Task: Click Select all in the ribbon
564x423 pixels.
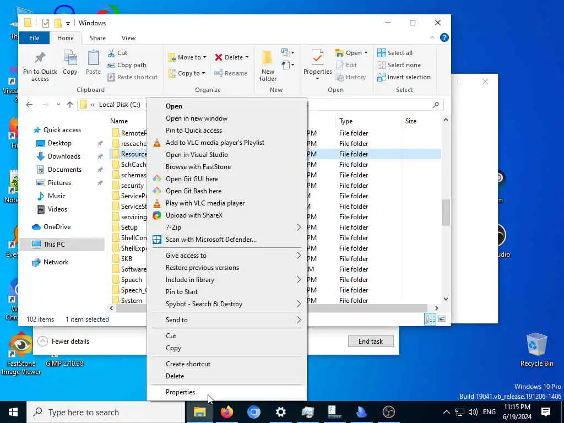Action: [x=395, y=53]
